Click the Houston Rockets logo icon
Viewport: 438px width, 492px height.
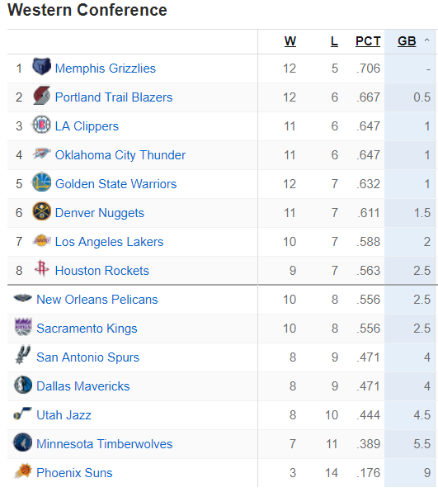[41, 268]
